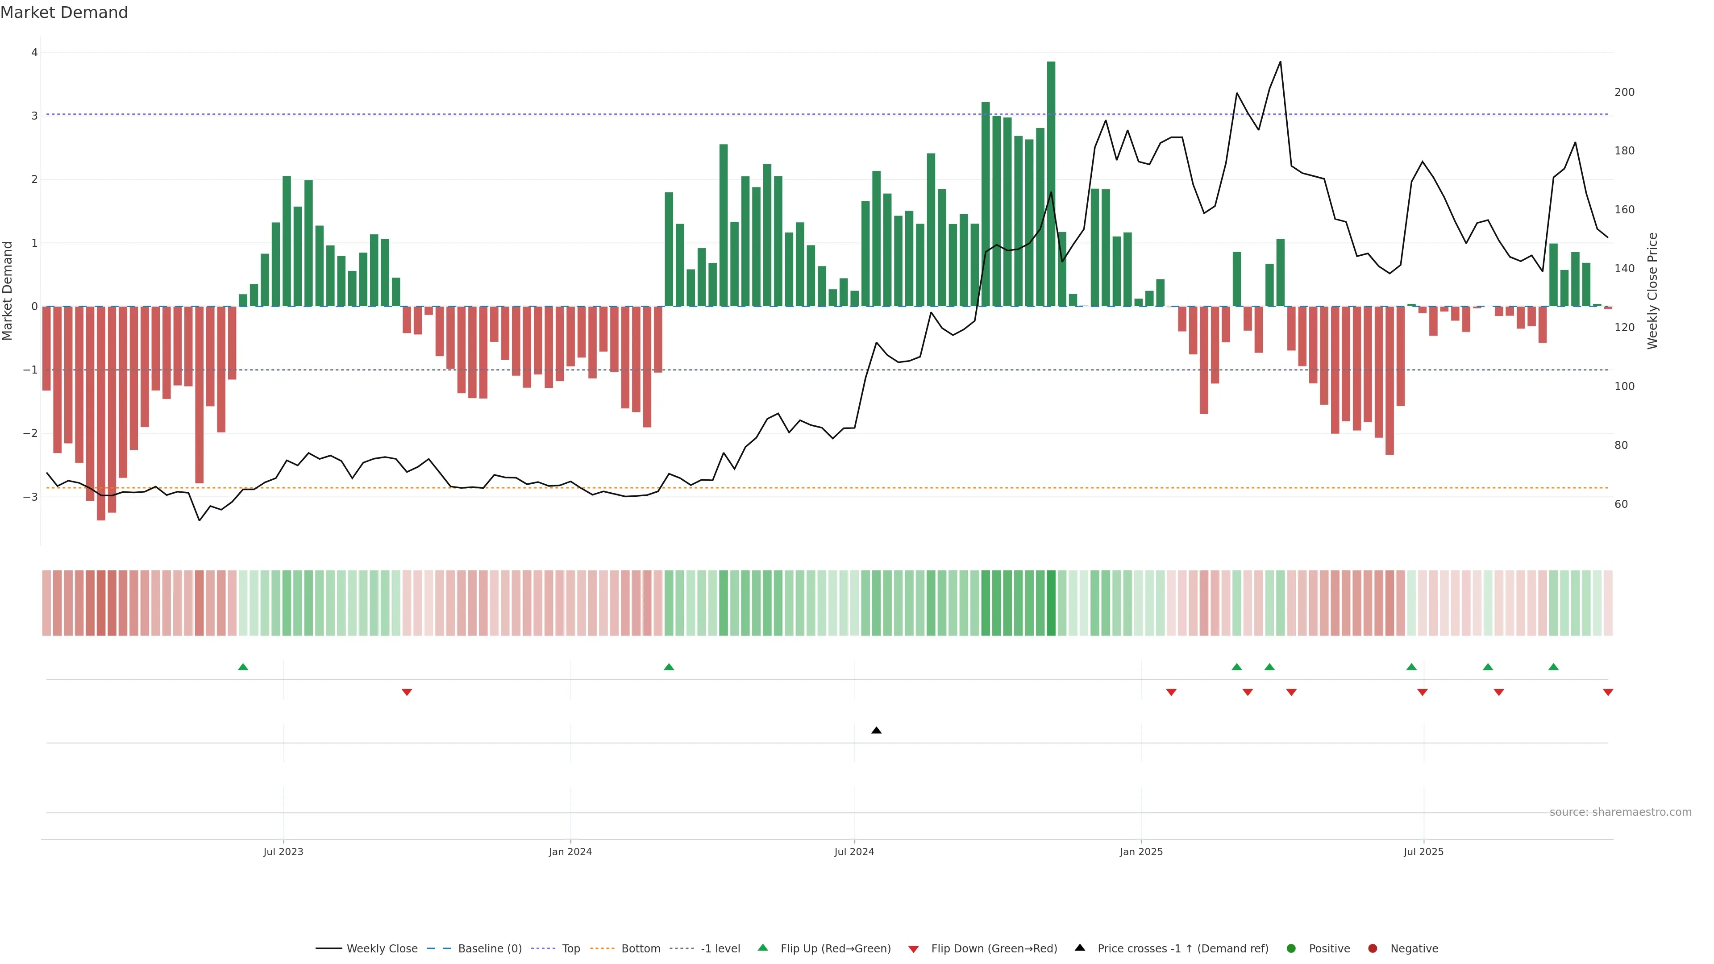Click the first red flip-down triangle marker
This screenshot has height=964, width=1714.
pos(407,693)
